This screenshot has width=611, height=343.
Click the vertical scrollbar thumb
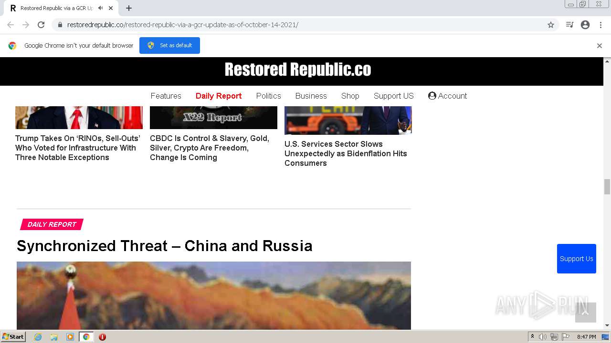pos(607,187)
